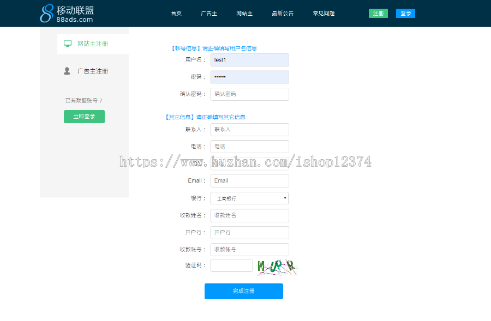The width and height of the screenshot is (491, 321).
Task: Open 常见问题 FAQ page
Action: click(324, 14)
